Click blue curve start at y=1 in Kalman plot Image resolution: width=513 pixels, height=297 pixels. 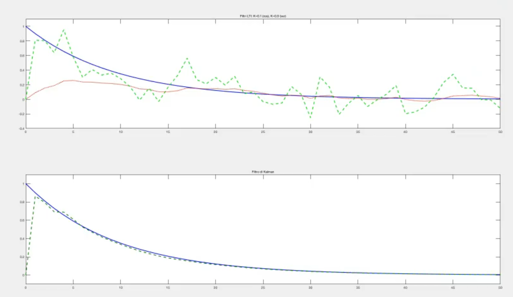(26, 184)
